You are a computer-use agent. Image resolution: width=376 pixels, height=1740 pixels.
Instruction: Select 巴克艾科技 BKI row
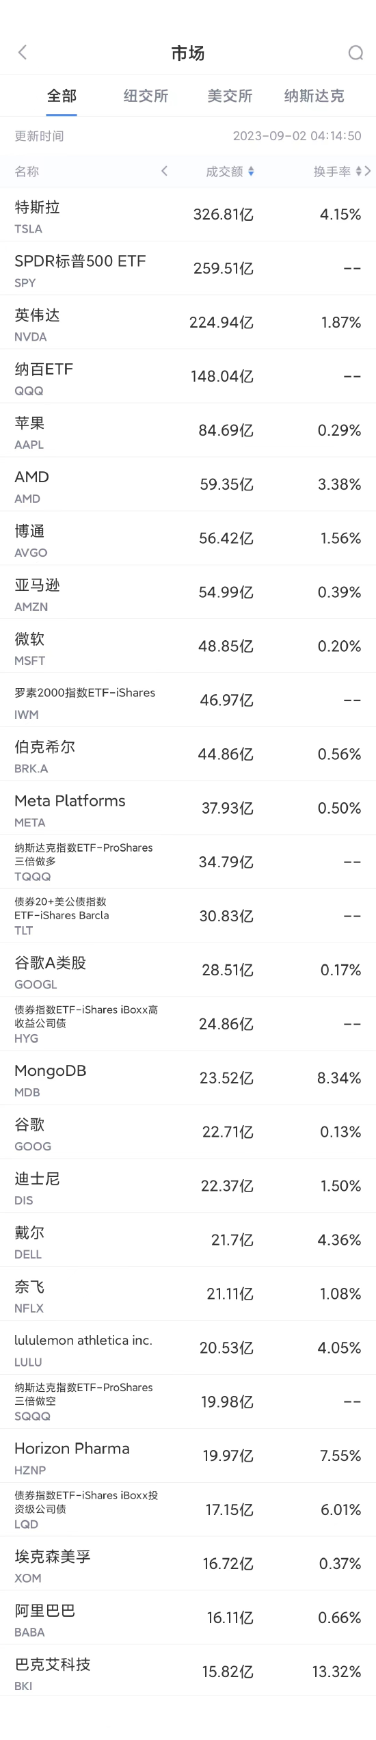click(188, 1672)
